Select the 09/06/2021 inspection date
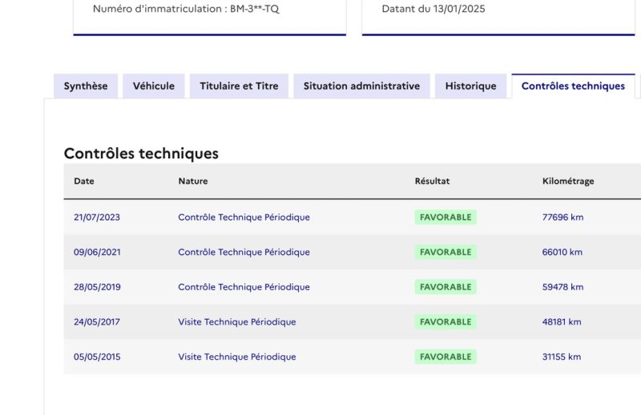This screenshot has height=415, width=641. [97, 253]
